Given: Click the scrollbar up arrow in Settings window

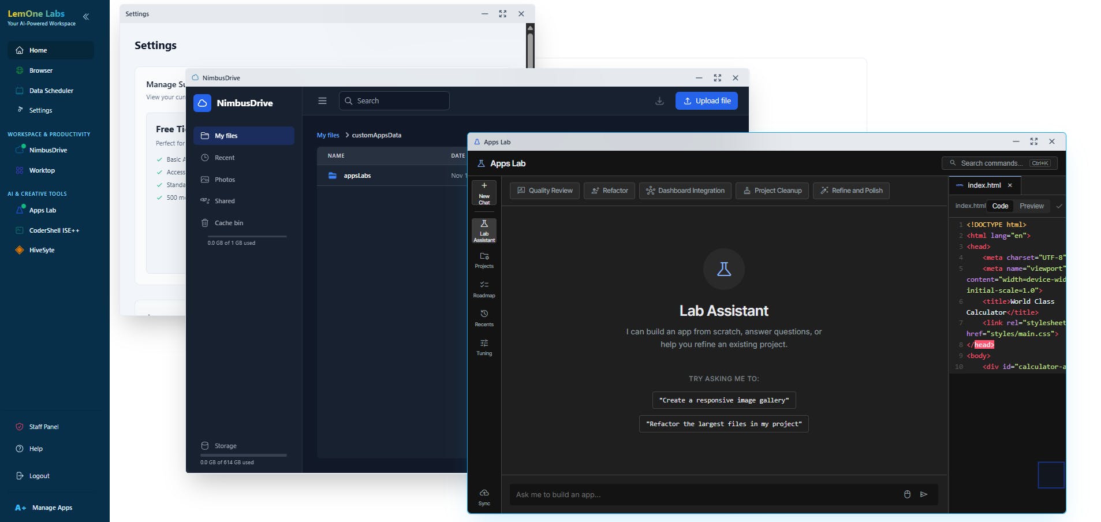Looking at the screenshot, I should click(x=530, y=28).
